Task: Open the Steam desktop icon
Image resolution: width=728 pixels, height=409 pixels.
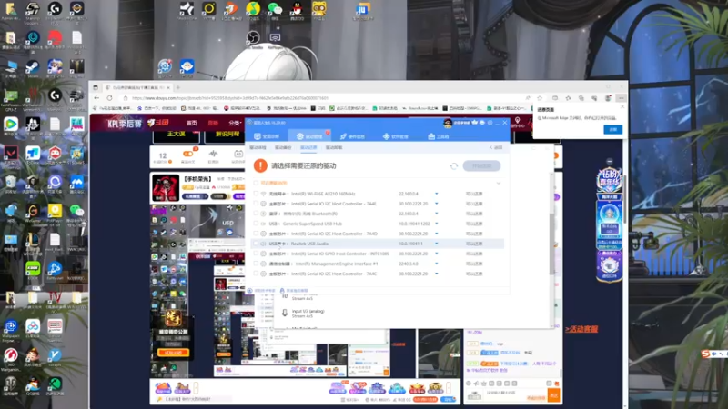Action: coord(32,69)
